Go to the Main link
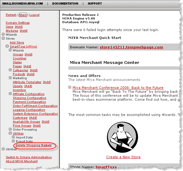This screenshot has width=183, height=171. [x=23, y=15]
